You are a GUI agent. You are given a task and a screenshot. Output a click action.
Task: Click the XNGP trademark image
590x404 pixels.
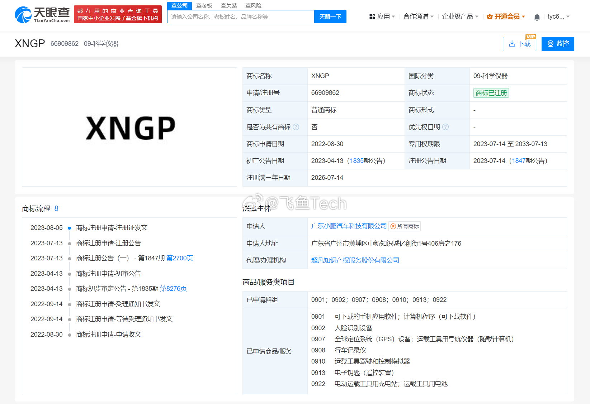tap(130, 128)
